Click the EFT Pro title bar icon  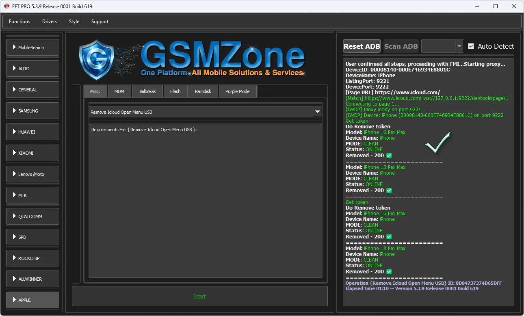coord(6,6)
